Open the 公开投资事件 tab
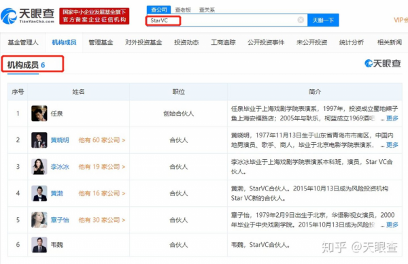408x264 pixels. (x=266, y=42)
